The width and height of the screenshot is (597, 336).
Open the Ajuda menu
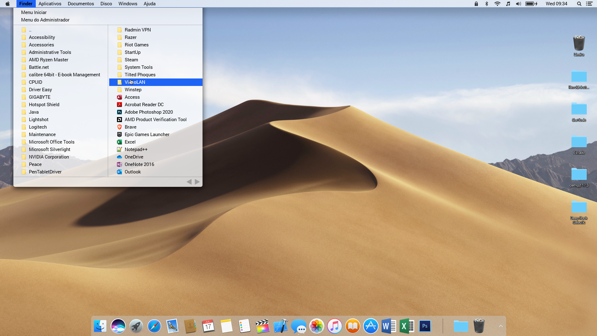click(150, 4)
